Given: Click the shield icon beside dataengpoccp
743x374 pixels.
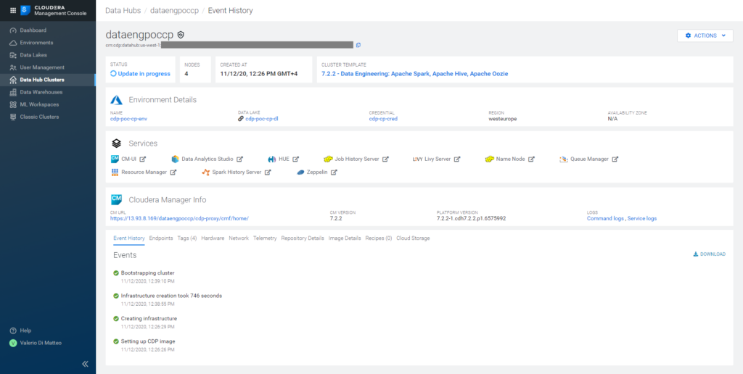Looking at the screenshot, I should click(x=181, y=35).
